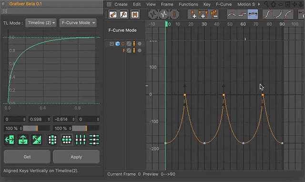Open the Create menu
This screenshot has height=182, width=305.
click(x=121, y=4)
